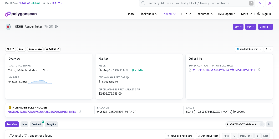Click the balance value 0.065871295241204174 RNDR

(117, 112)
